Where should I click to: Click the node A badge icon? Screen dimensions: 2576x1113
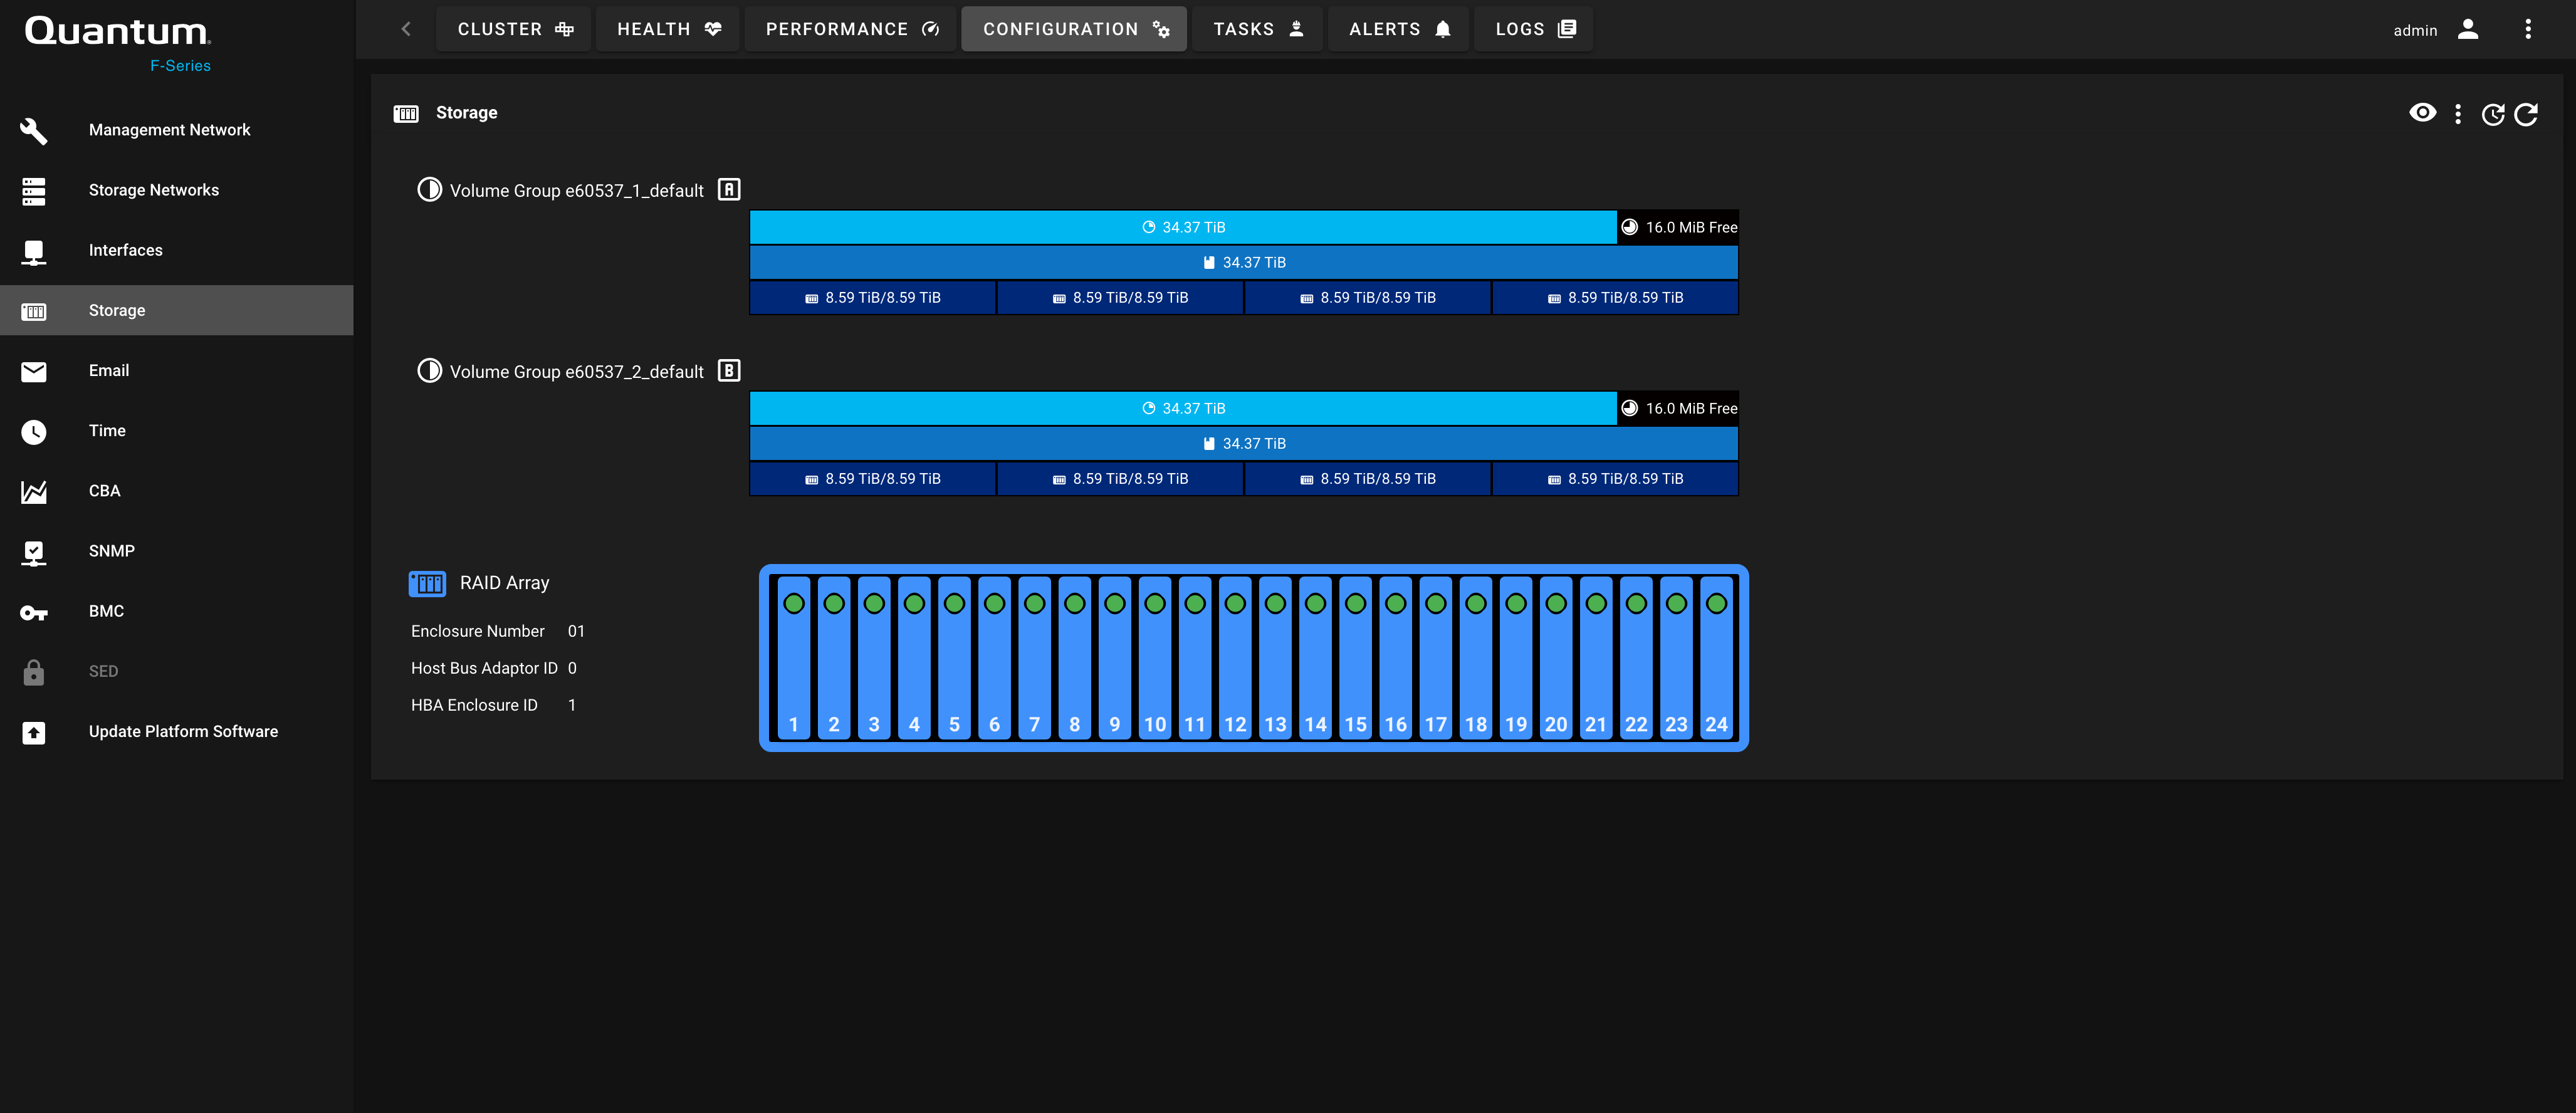[729, 190]
